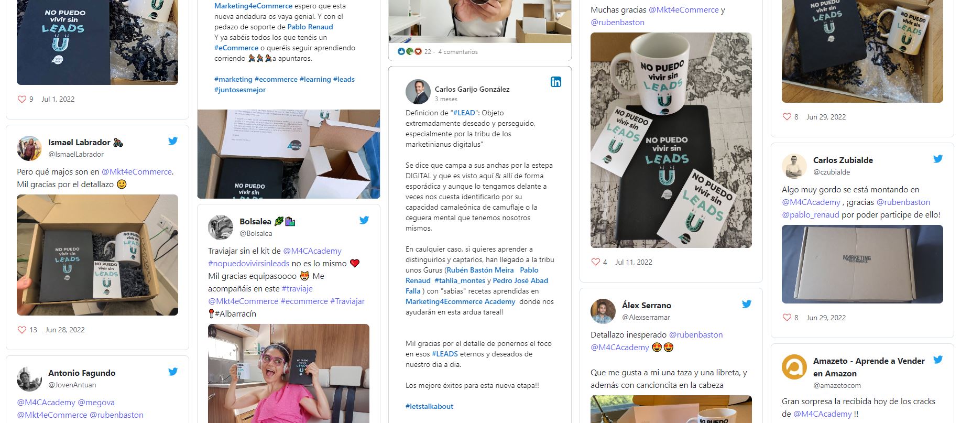View the 4 comentarios on LinkedIn post
This screenshot has height=423, width=961.
pyautogui.click(x=458, y=52)
